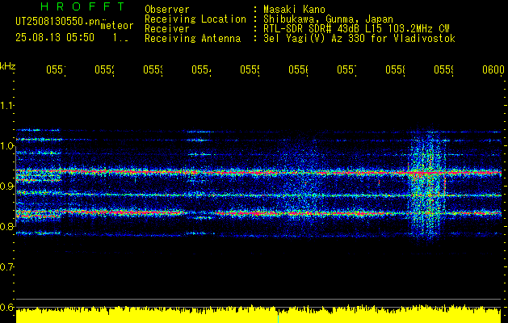
Task: Click 3el Yagi antenna description text
Action: click(359, 39)
